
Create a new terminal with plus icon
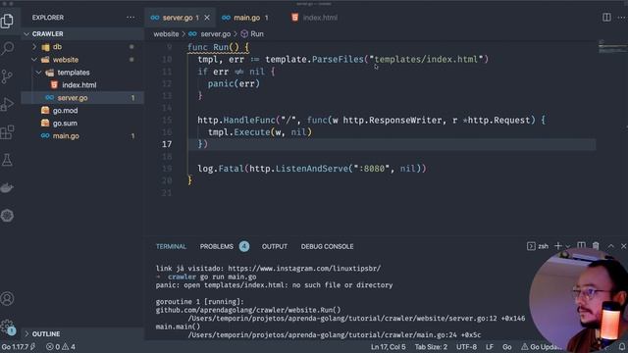(558, 246)
